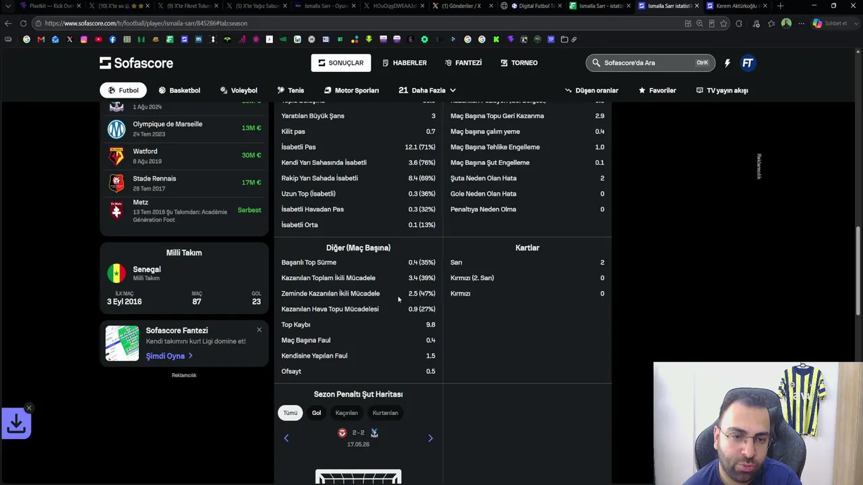Open the Watford transfer entry
The image size is (863, 485).
184,156
